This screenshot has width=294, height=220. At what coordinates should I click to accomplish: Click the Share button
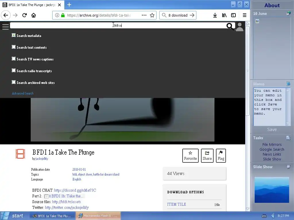(x=207, y=156)
